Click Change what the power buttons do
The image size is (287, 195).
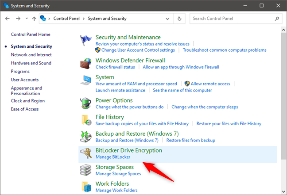click(x=130, y=107)
